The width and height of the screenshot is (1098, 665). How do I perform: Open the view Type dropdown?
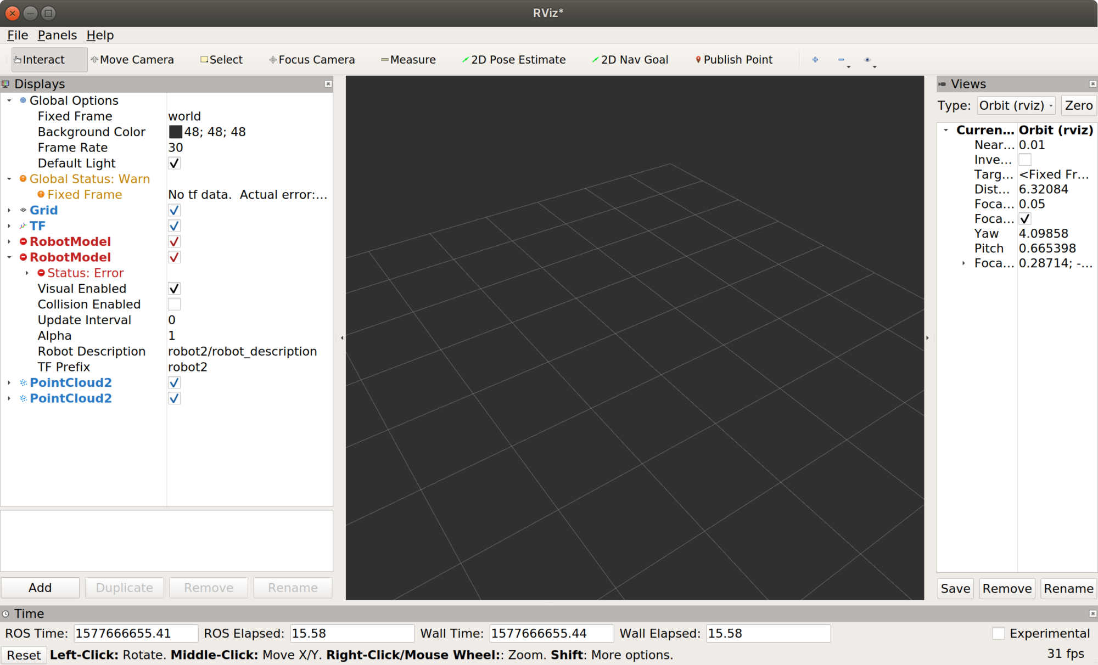pos(1016,105)
